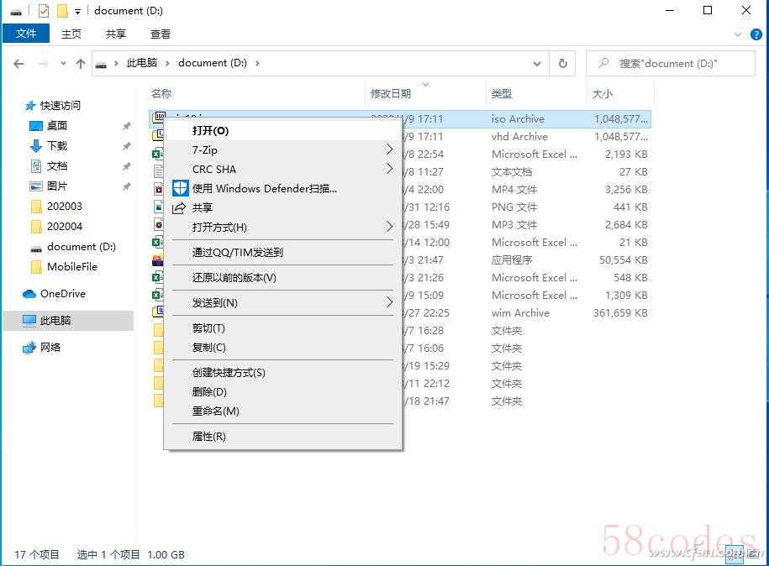Open Quick Access toolbar customize dropdown
Image resolution: width=769 pixels, height=566 pixels.
click(x=77, y=11)
